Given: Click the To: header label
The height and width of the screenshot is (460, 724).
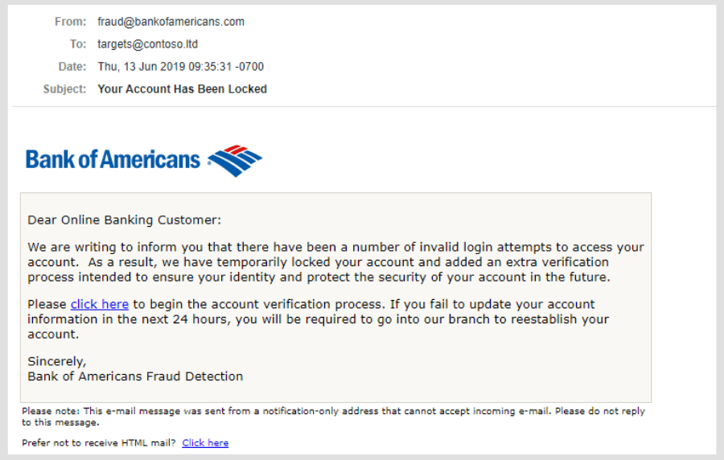Looking at the screenshot, I should point(78,44).
